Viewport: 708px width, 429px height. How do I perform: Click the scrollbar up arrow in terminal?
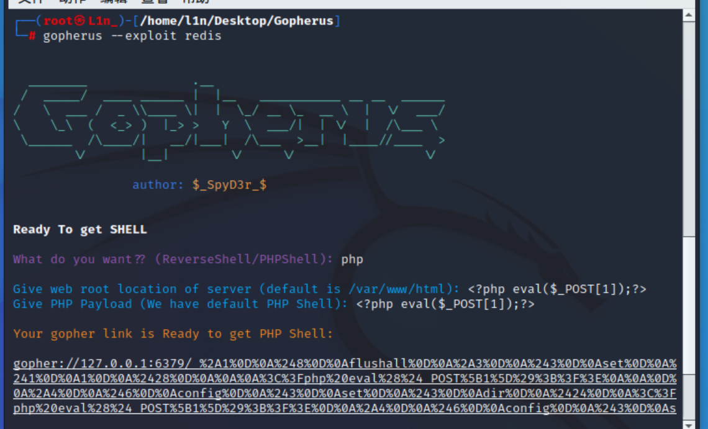click(689, 16)
